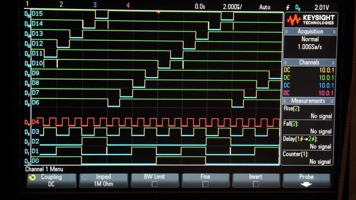The image size is (356, 200).
Task: Select the D9 digital channel label
Action: coord(36,73)
